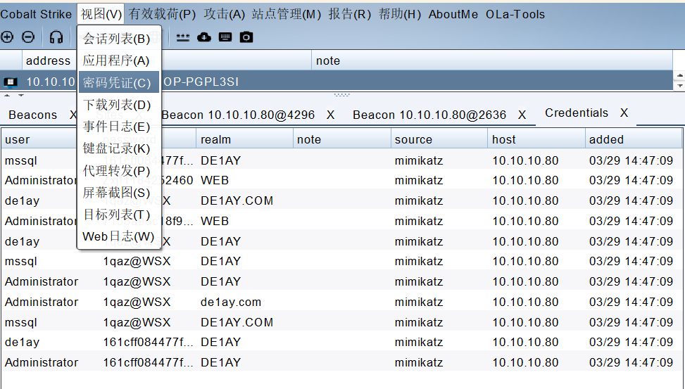Click WEB realm beside password ending 52460

[215, 180]
